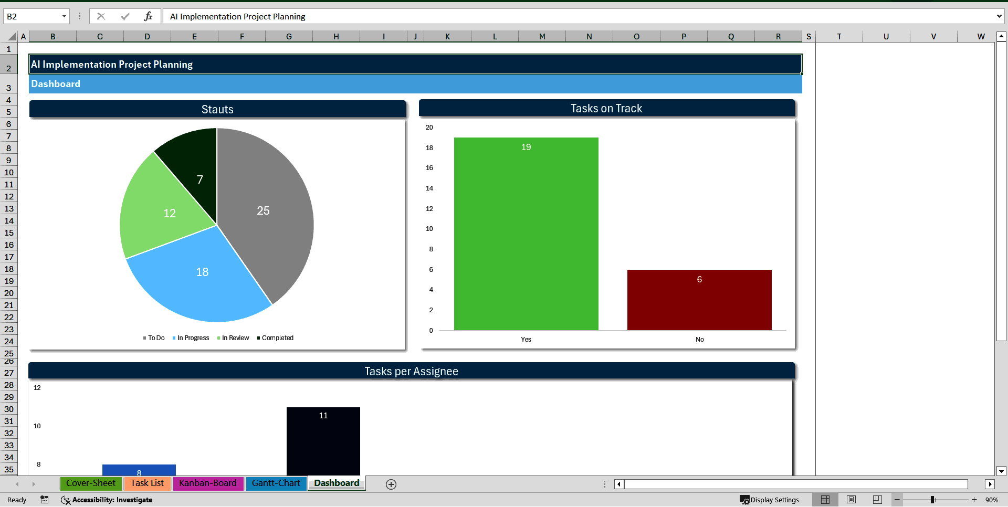Click the Zoom In plus button
This screenshot has height=507, width=1008.
(x=974, y=500)
